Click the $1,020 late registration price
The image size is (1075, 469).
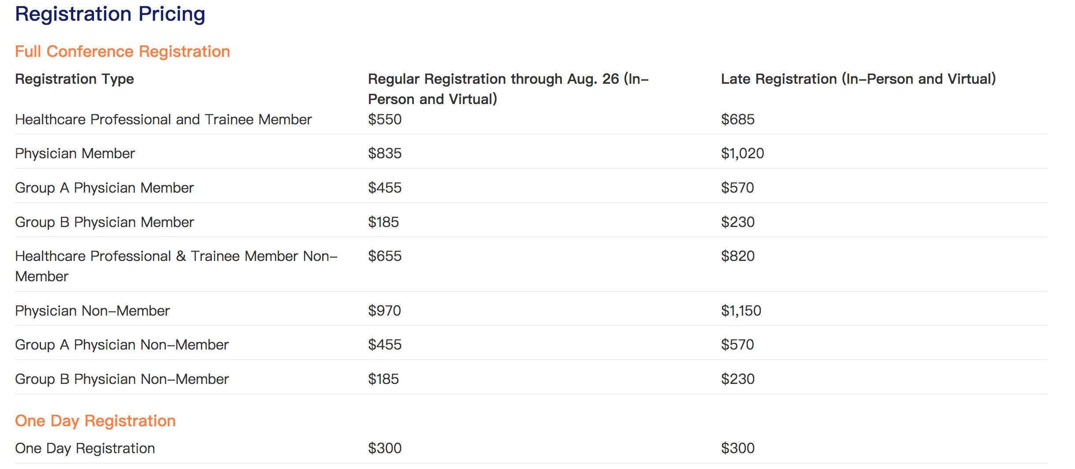click(x=743, y=153)
